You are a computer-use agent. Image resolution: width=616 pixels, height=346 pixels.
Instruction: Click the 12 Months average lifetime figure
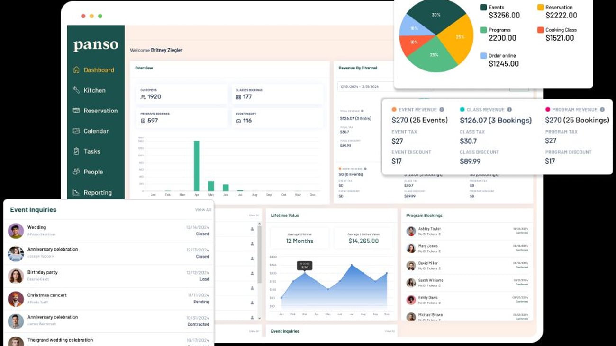click(299, 241)
